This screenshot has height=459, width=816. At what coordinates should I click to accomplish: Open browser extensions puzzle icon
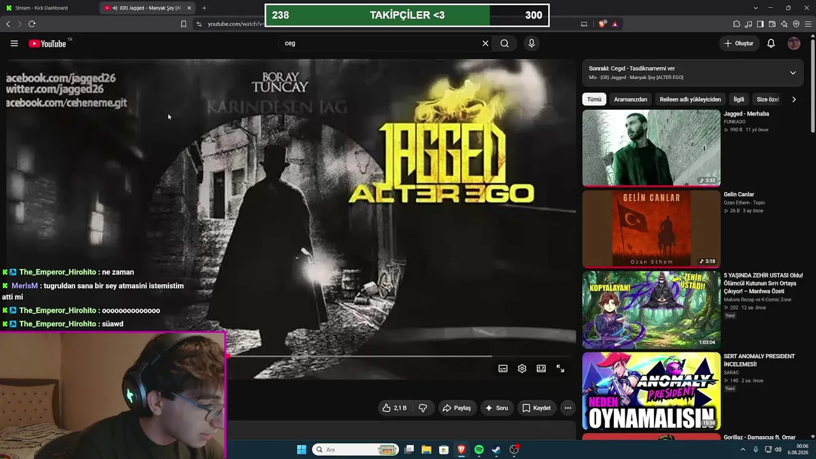tap(736, 24)
